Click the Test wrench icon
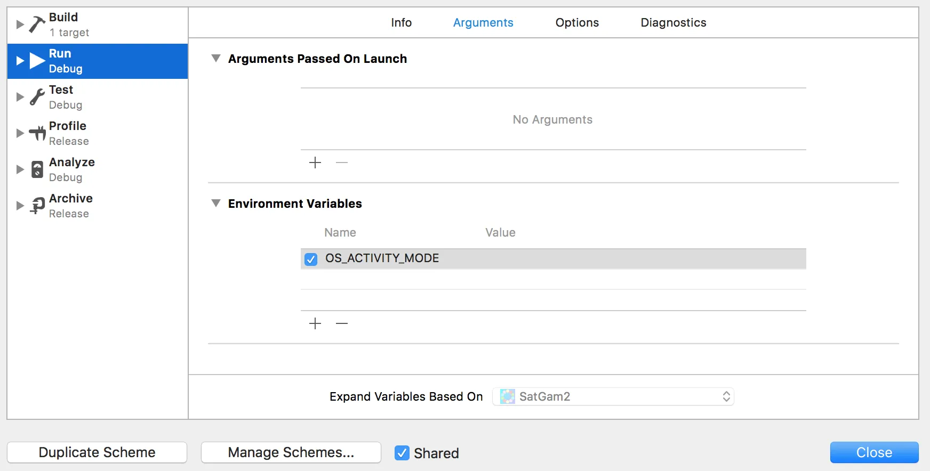This screenshot has width=930, height=471. click(x=37, y=97)
